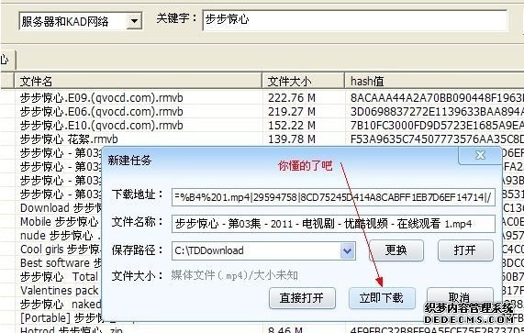
Task: Click the 打开 button next to save path
Action: pyautogui.click(x=465, y=250)
